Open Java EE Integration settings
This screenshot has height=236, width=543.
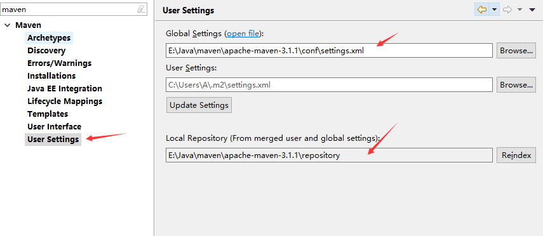[x=65, y=89]
